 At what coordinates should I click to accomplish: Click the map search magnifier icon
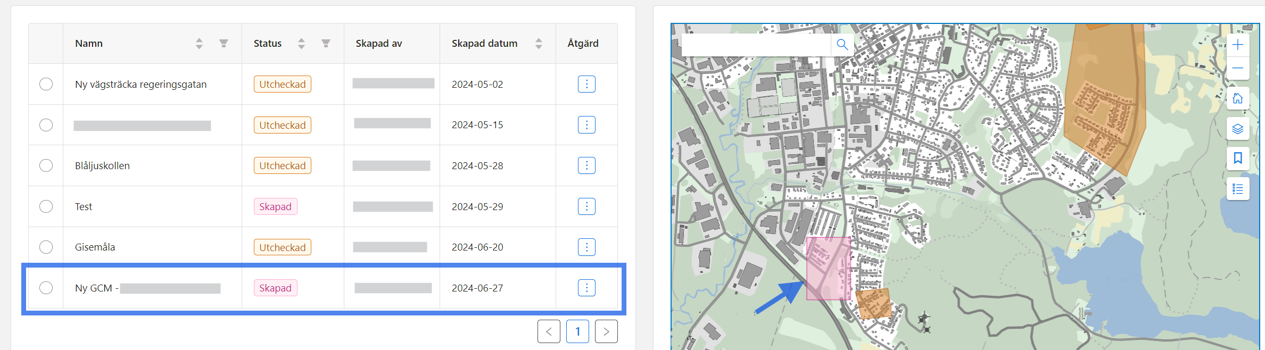(x=842, y=45)
